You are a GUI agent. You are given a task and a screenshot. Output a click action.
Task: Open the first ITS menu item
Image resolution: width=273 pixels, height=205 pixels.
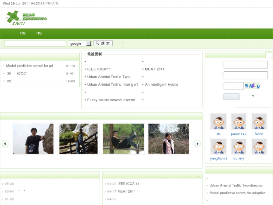click(x=23, y=33)
